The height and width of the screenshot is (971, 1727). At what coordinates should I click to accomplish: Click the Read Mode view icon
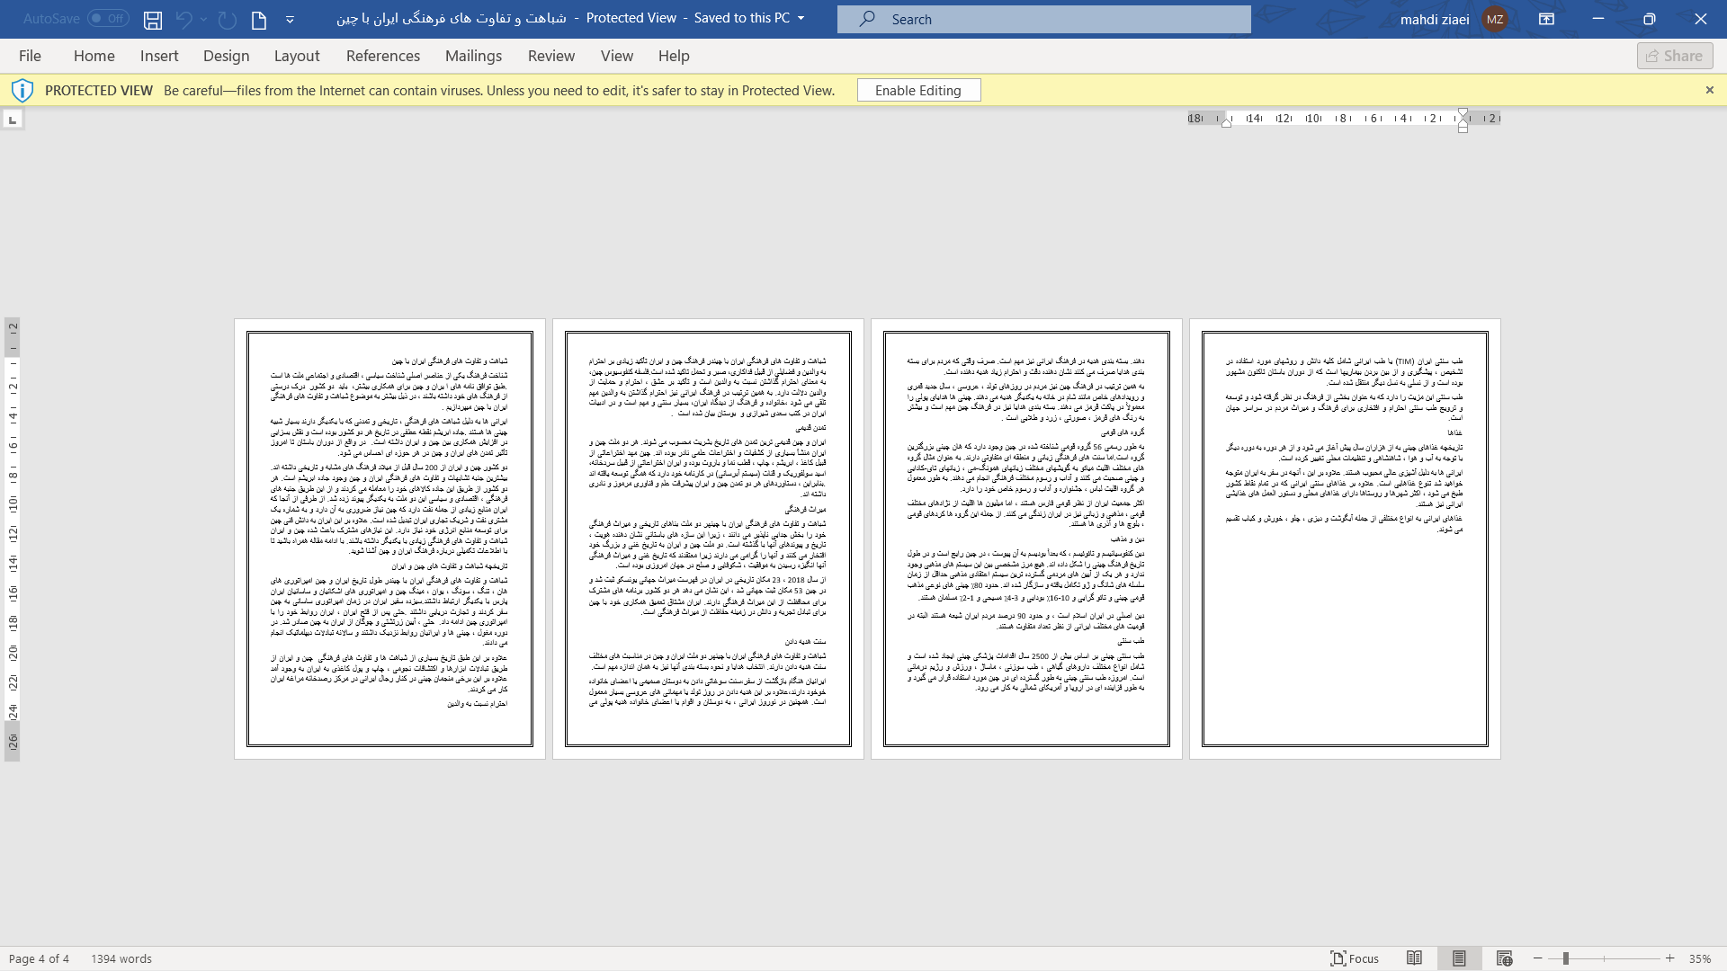(1414, 958)
